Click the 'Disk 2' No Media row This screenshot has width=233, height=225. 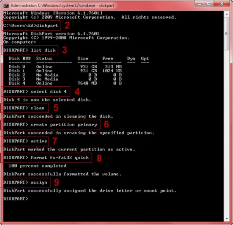pos(65,75)
